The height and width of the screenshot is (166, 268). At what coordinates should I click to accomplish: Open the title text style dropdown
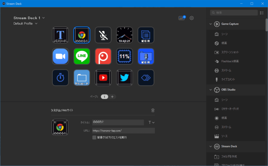point(152,122)
